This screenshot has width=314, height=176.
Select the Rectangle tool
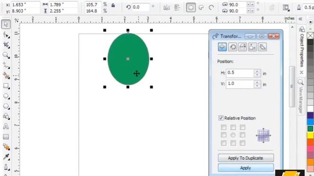[x=6, y=86]
